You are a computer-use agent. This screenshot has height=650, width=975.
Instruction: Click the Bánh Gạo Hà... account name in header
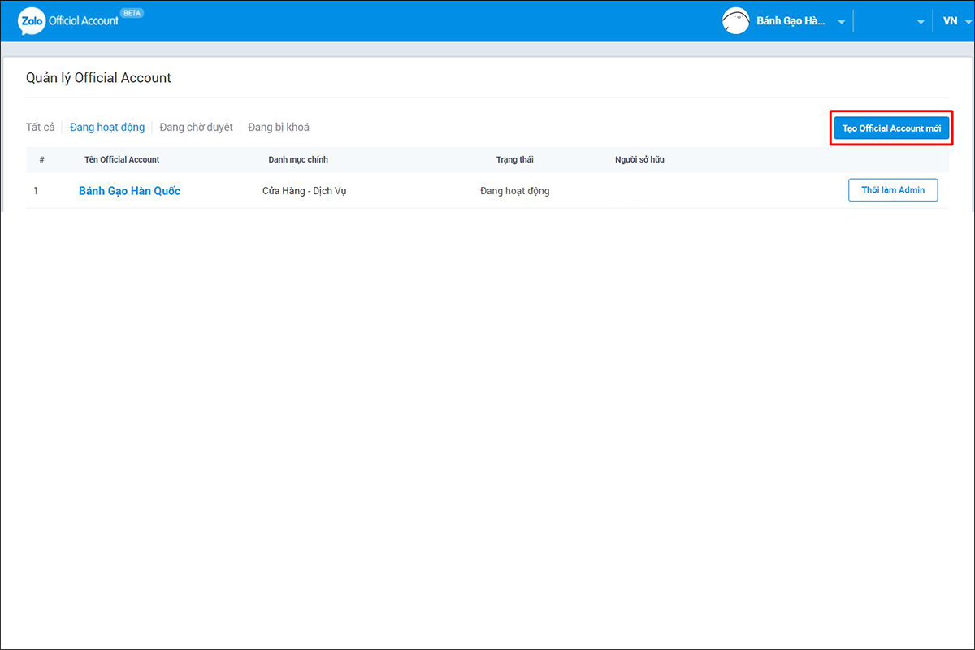coord(791,22)
